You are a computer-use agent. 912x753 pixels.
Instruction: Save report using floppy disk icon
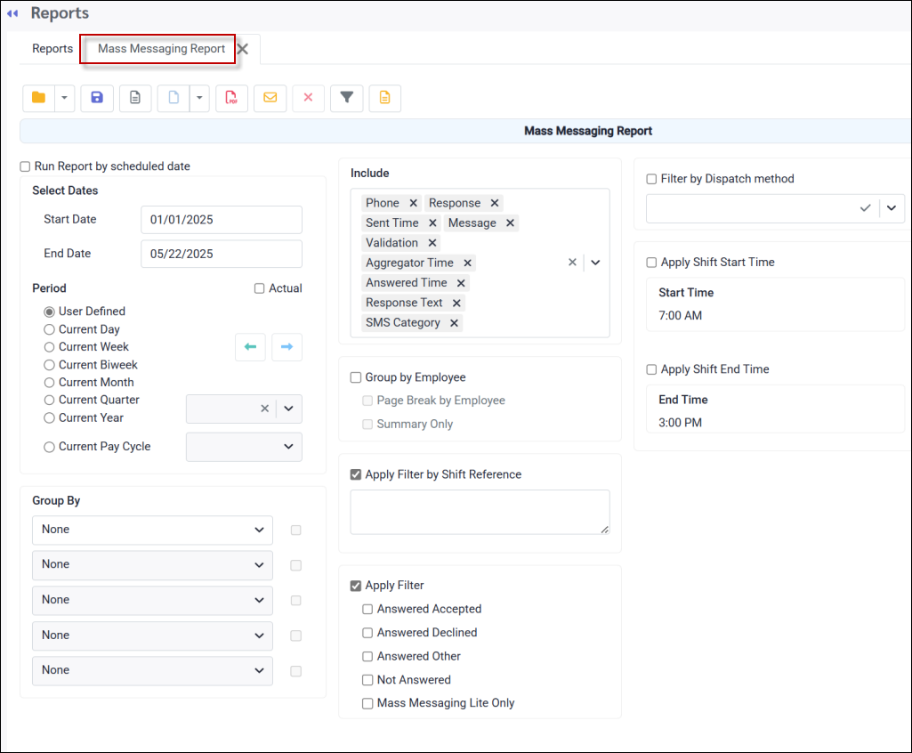point(97,98)
